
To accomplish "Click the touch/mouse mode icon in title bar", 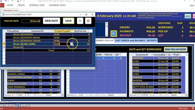I will (18, 1).
